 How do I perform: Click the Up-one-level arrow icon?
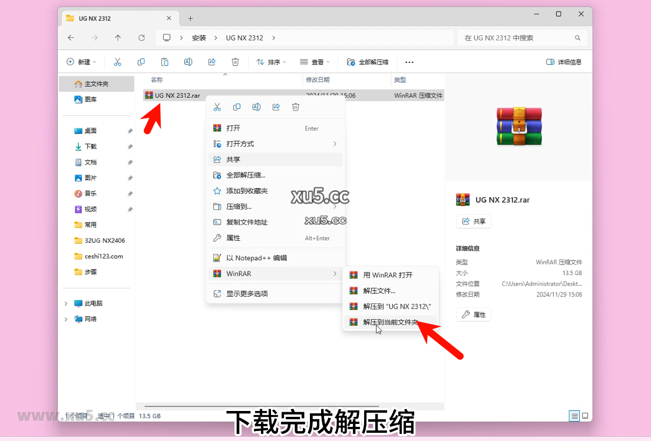(x=118, y=37)
